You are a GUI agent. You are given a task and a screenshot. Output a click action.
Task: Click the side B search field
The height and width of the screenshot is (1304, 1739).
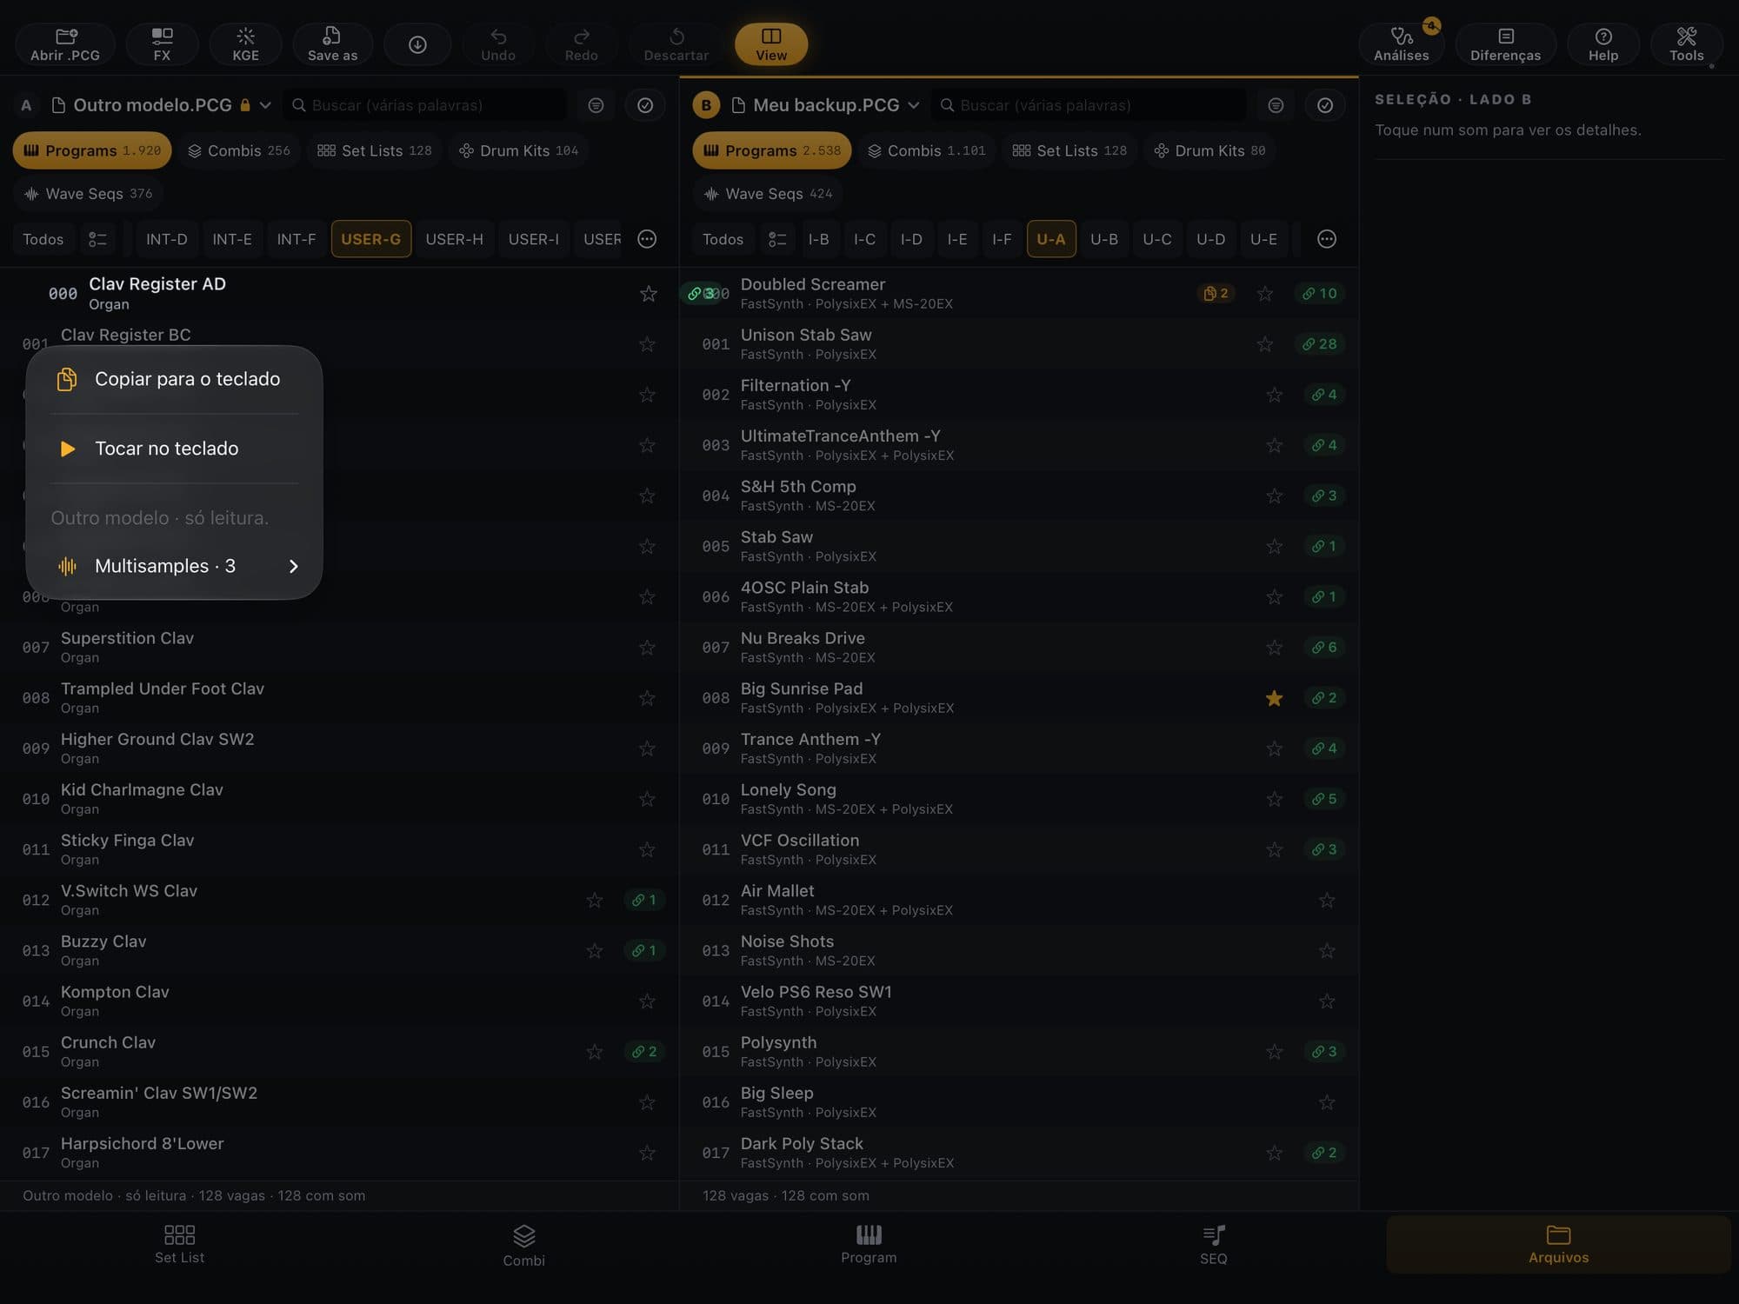(1089, 105)
